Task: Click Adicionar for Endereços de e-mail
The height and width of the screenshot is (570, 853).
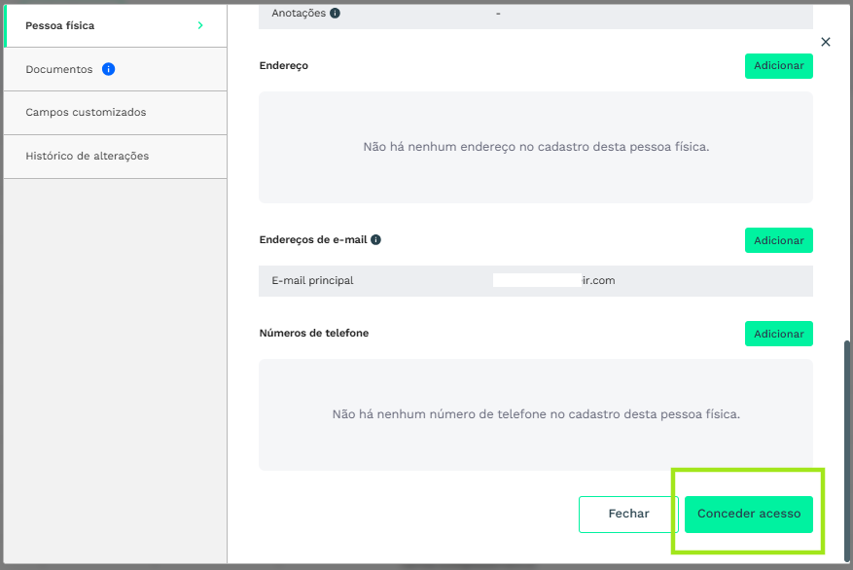Action: pos(778,240)
